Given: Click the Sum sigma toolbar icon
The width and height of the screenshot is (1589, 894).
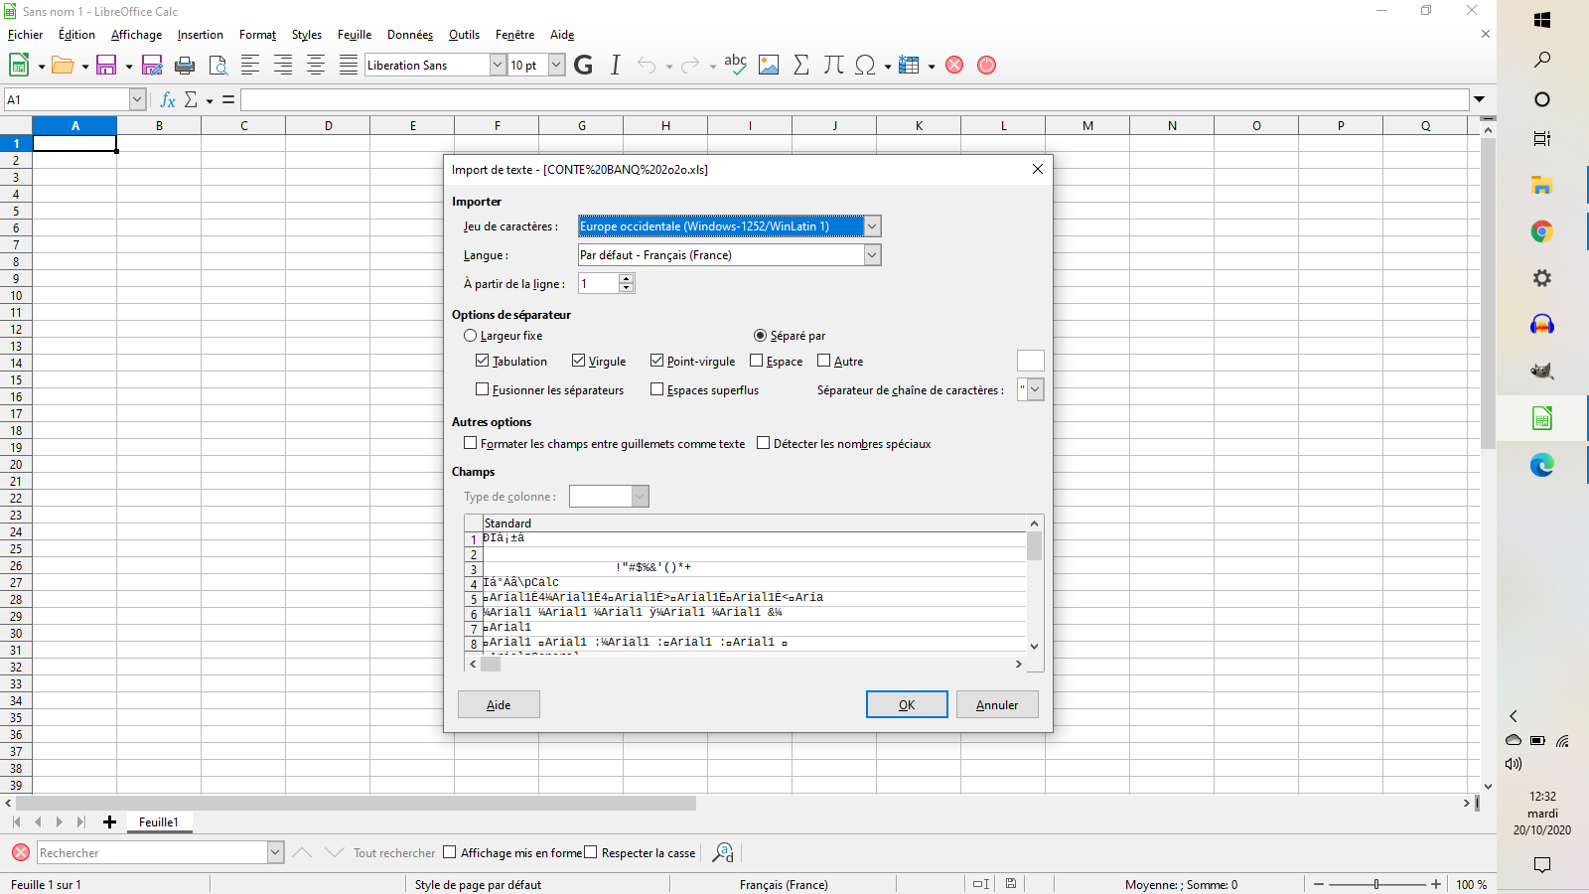Looking at the screenshot, I should [x=801, y=65].
